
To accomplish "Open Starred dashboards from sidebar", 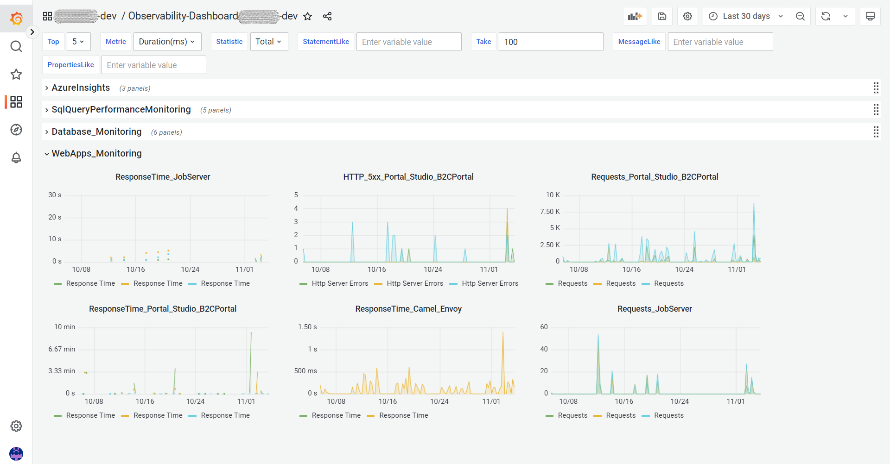I will pyautogui.click(x=16, y=74).
